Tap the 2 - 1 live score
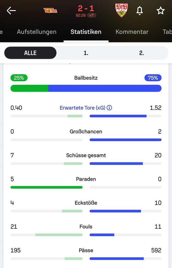This screenshot has width=172, height=268. 86,8
